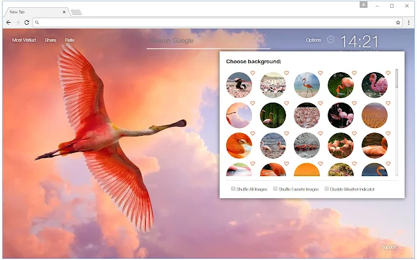Click the Rate link
Viewport: 417px width, 260px height.
(x=70, y=40)
